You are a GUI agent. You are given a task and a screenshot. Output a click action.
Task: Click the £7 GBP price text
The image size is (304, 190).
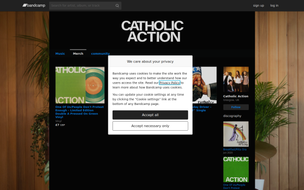[x=60, y=125]
